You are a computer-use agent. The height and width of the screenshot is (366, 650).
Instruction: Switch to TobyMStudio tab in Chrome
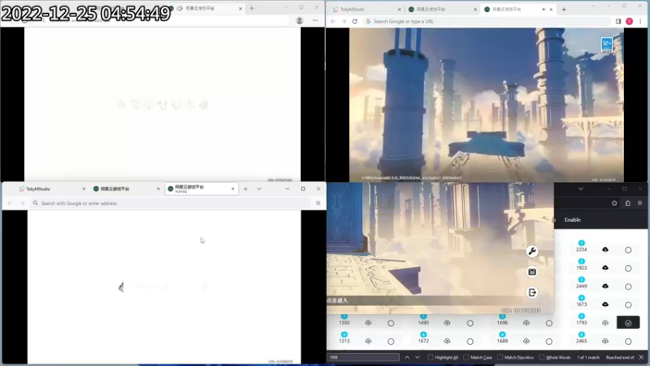click(x=366, y=9)
